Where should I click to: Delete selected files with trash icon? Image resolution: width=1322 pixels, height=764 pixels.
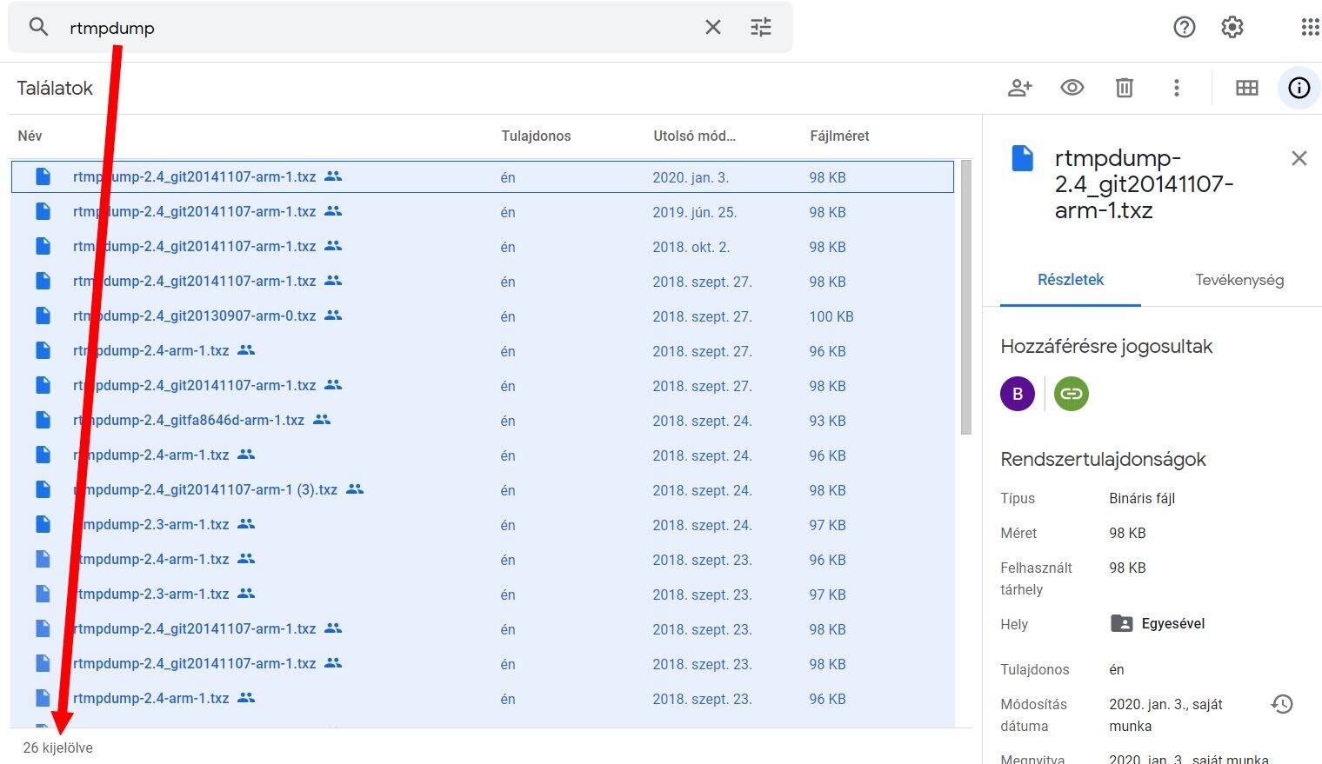[1125, 88]
